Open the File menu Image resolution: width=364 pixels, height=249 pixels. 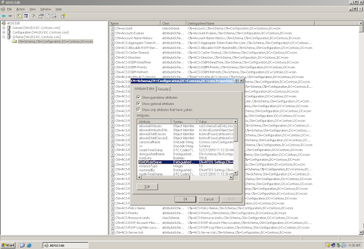click(x=10, y=9)
